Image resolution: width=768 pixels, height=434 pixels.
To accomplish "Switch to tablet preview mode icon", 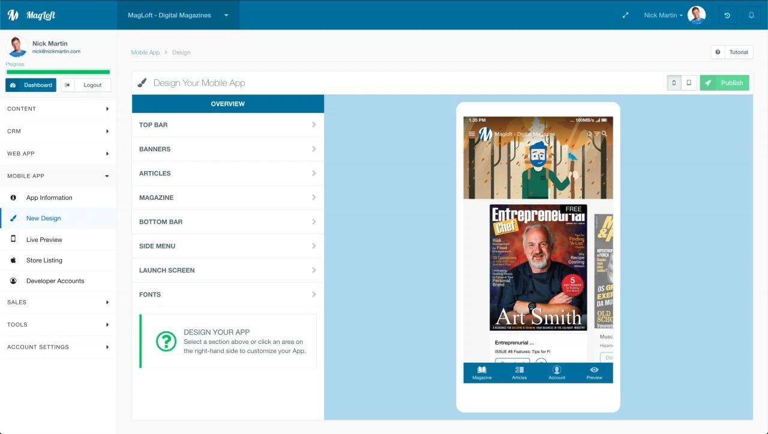I will tap(688, 82).
